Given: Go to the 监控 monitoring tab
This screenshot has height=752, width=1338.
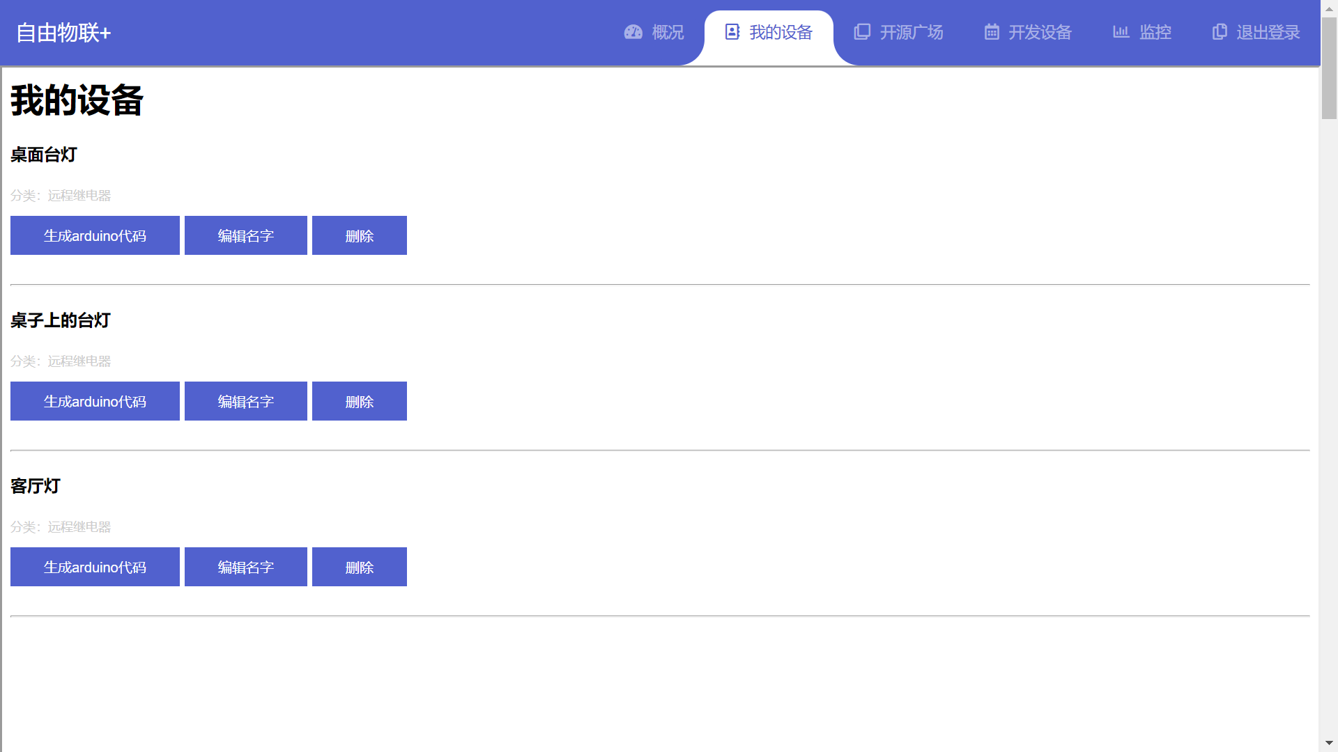Looking at the screenshot, I should 1155,33.
